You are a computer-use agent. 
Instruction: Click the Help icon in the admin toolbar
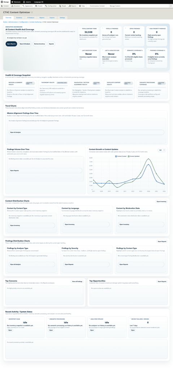point(80,6)
